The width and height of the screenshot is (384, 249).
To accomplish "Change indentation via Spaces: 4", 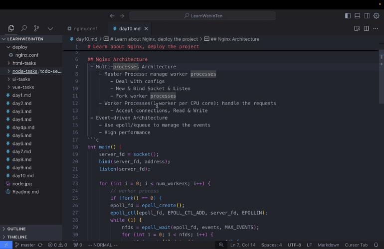I will pyautogui.click(x=271, y=245).
